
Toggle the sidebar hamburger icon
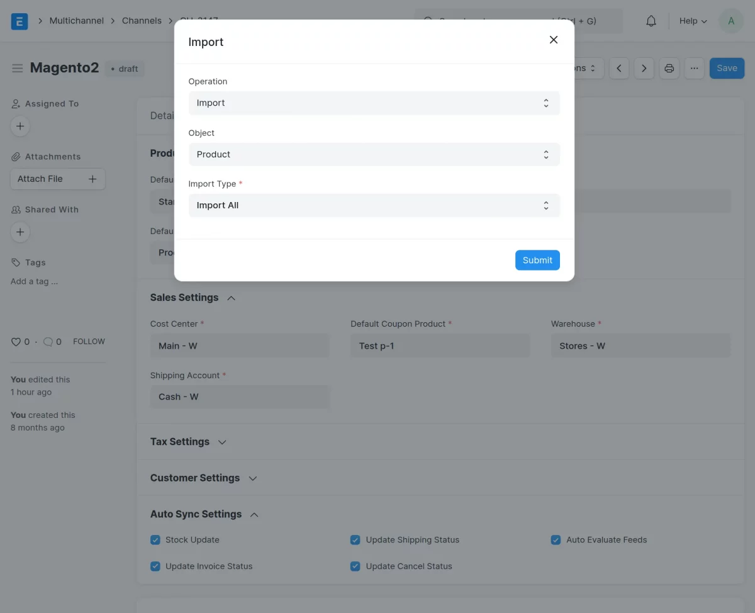(18, 68)
